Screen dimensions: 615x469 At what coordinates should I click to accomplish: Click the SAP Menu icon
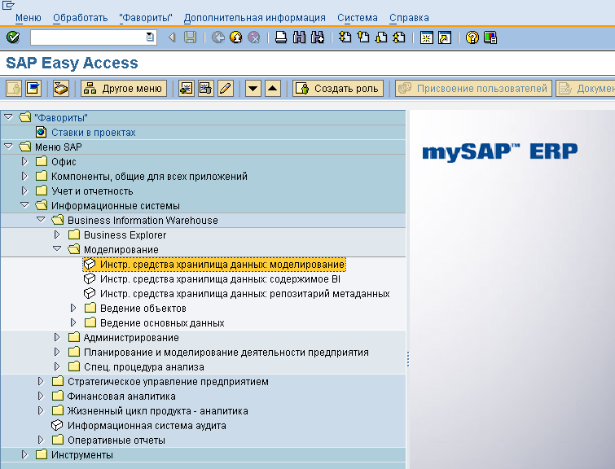click(33, 88)
